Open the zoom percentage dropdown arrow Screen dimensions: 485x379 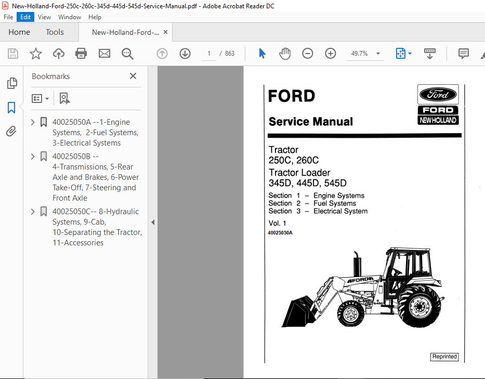pos(378,54)
